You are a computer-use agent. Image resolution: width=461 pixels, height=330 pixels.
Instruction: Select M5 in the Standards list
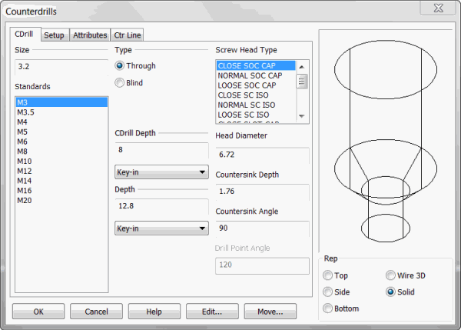[x=61, y=132]
